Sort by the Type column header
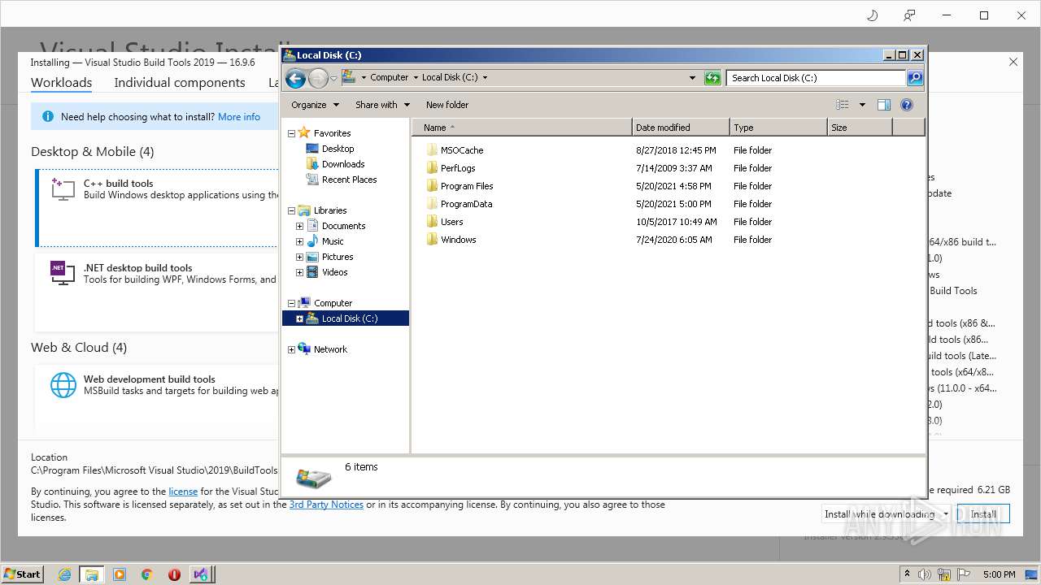This screenshot has height=585, width=1041. point(778,128)
